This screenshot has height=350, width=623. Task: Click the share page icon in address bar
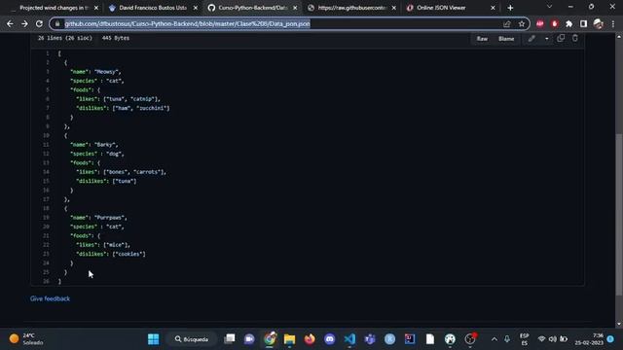click(506, 23)
